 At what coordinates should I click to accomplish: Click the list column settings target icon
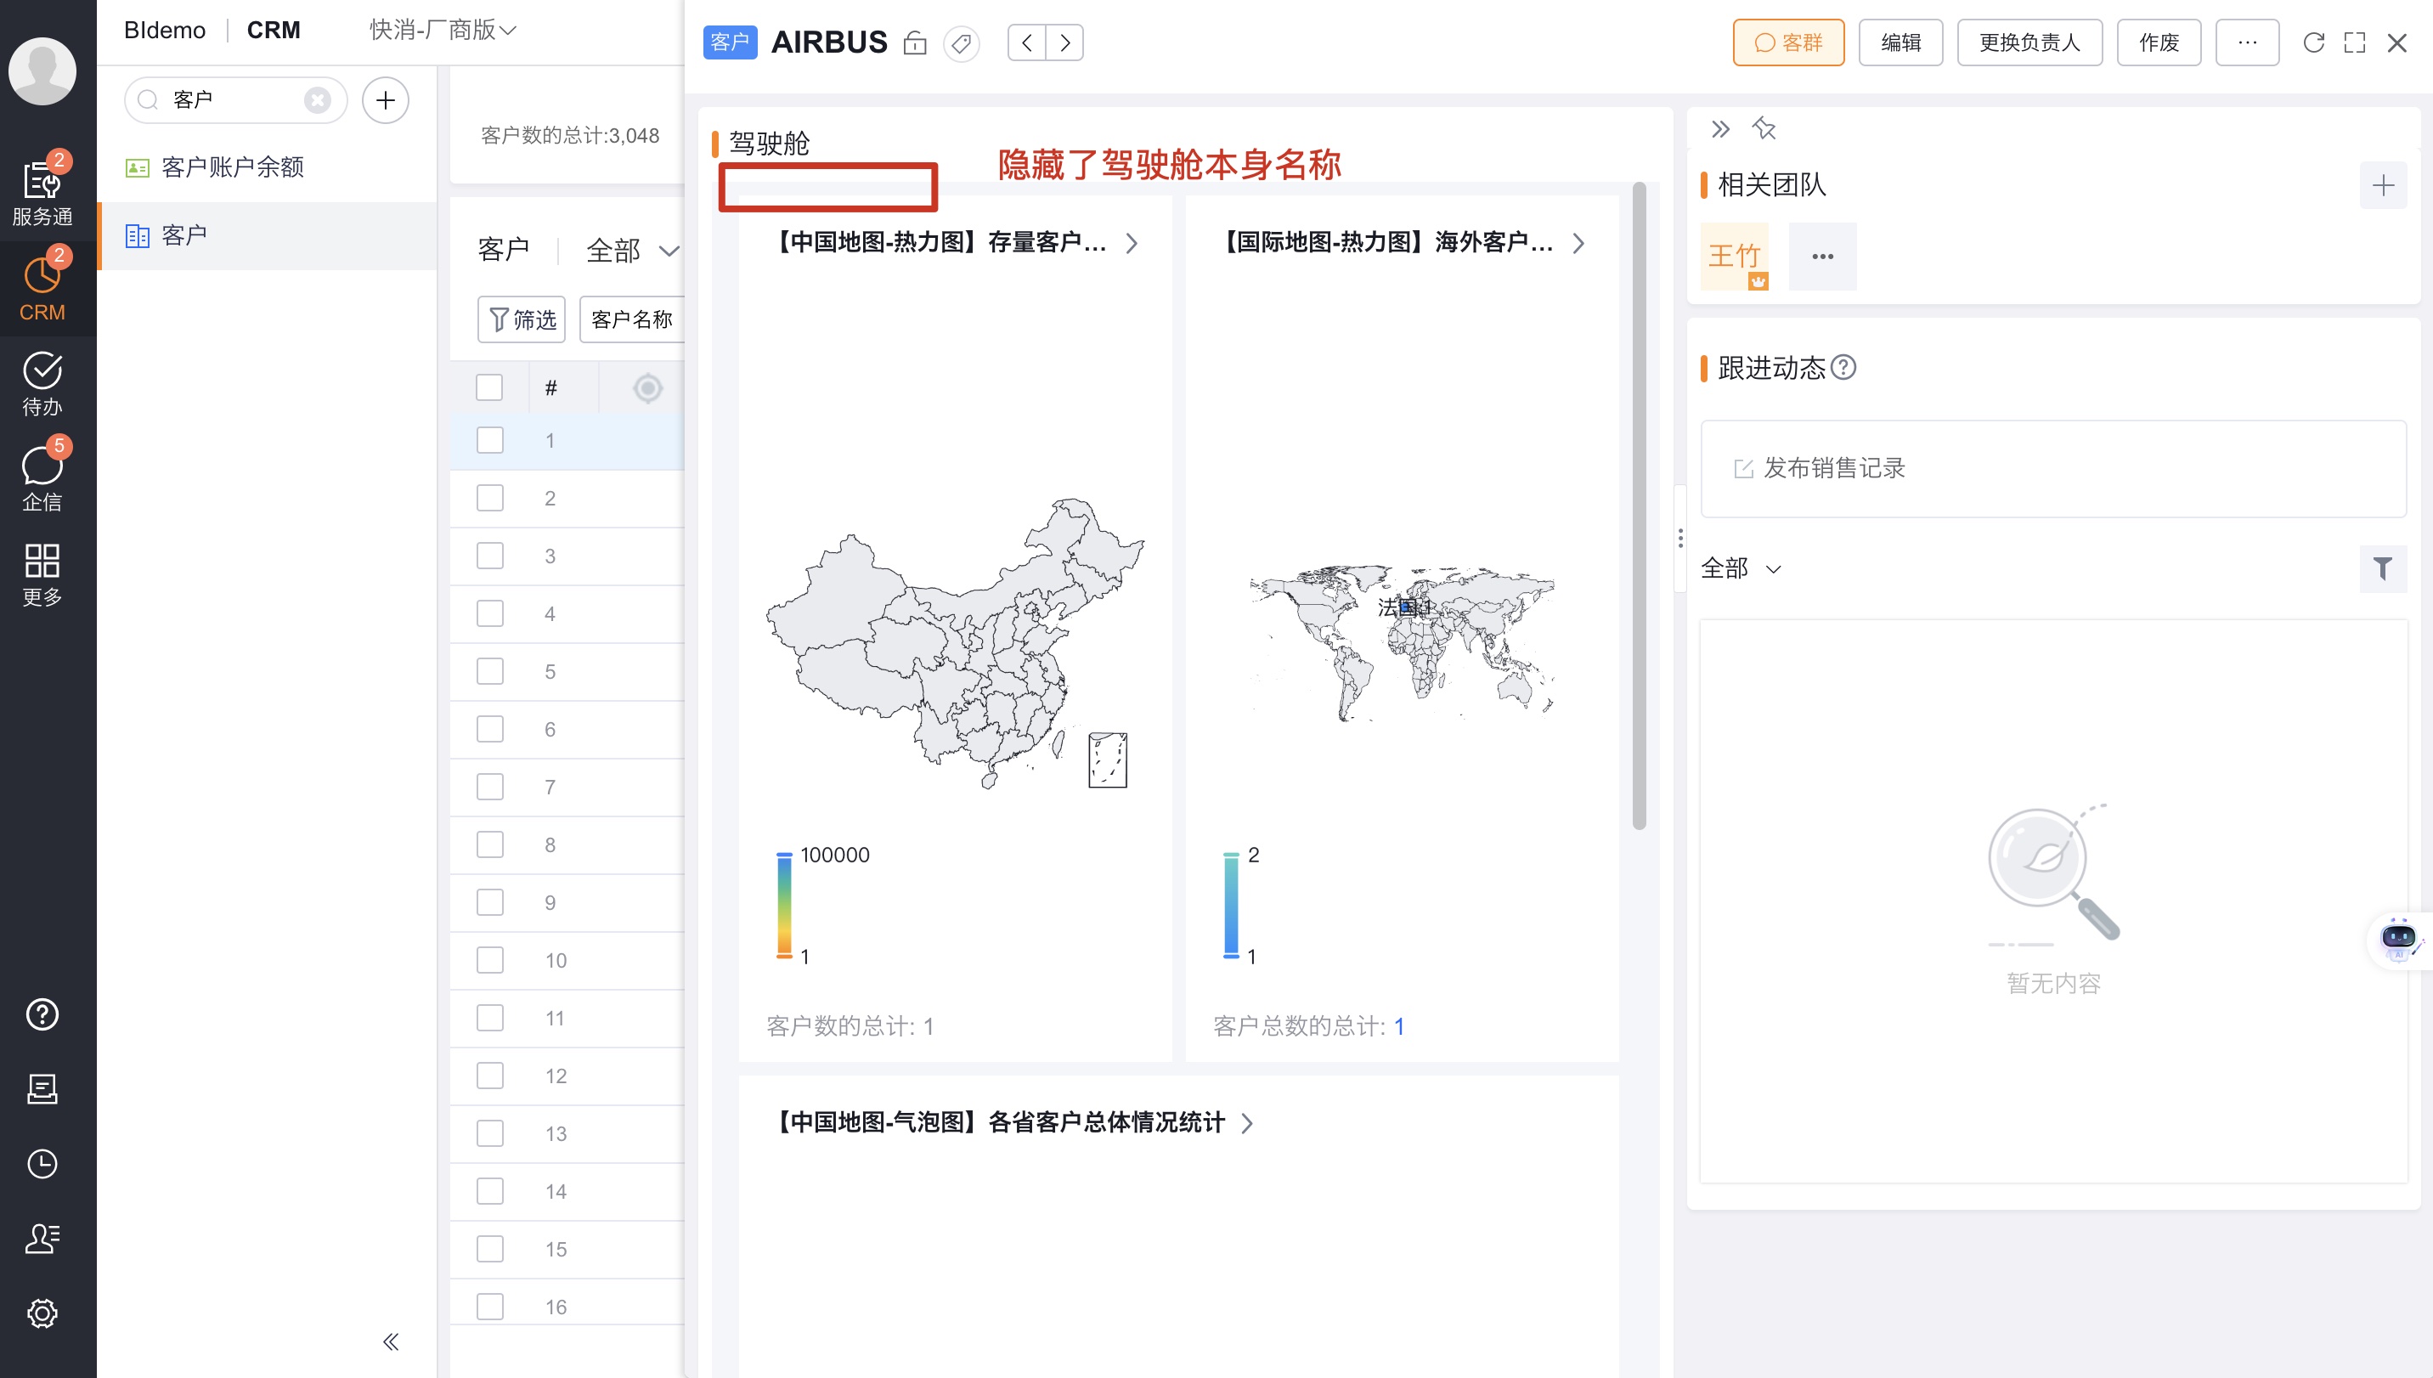point(647,388)
